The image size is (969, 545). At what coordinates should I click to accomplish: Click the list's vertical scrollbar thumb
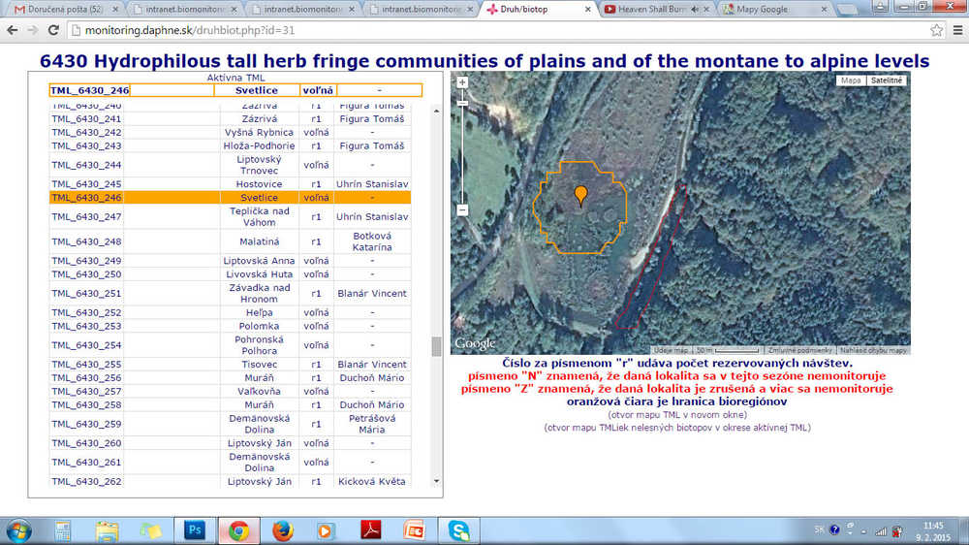(436, 346)
